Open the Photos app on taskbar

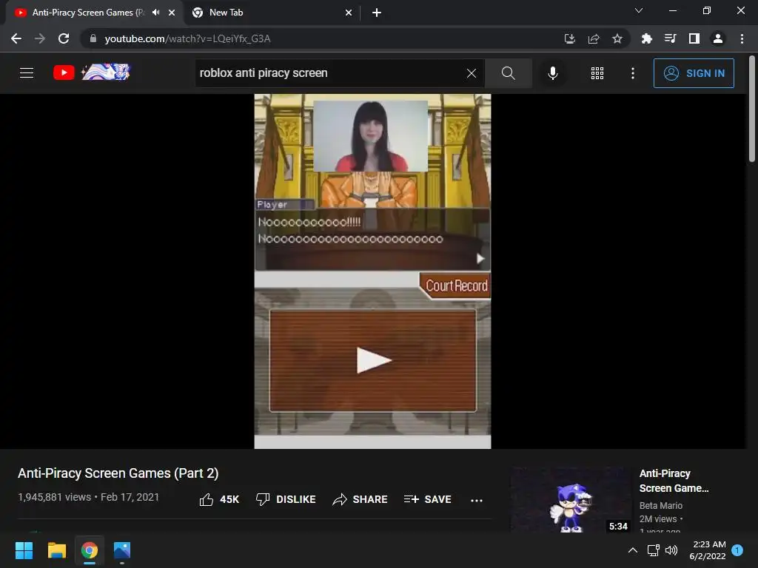coord(122,550)
